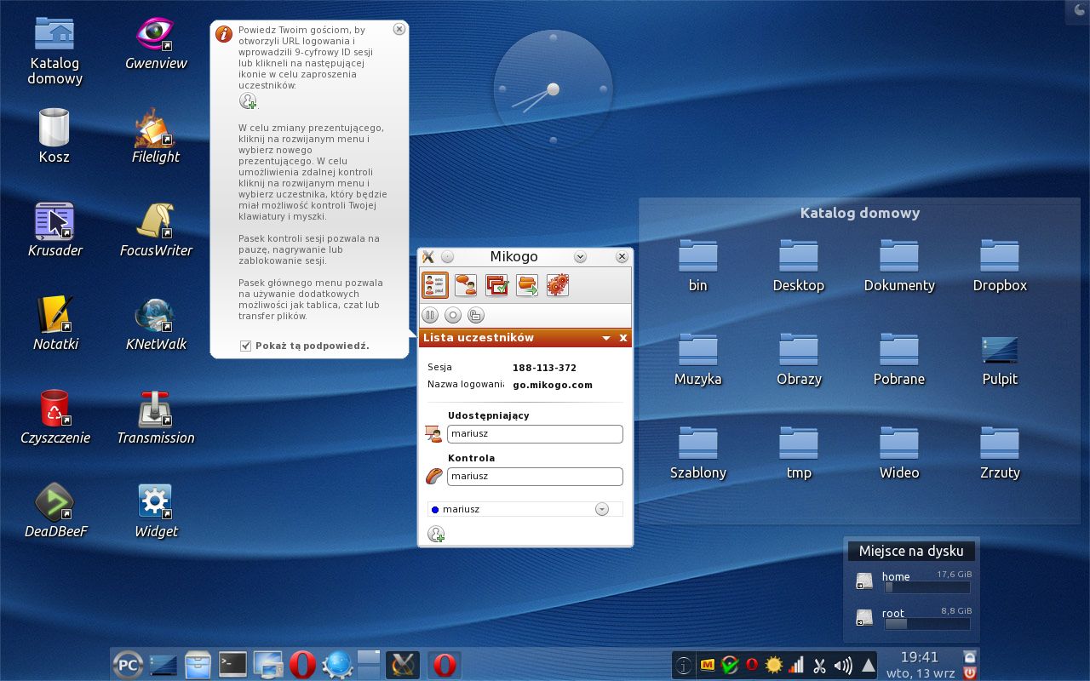Open the Pobrane folder
1090x681 pixels.
899,359
